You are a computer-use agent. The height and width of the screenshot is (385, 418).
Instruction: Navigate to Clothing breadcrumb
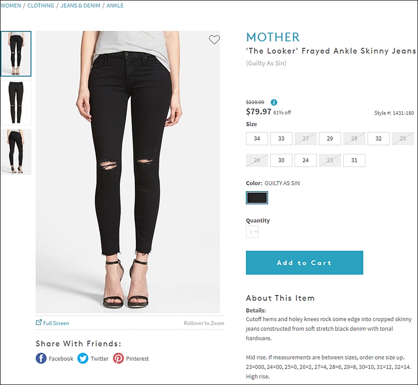40,5
